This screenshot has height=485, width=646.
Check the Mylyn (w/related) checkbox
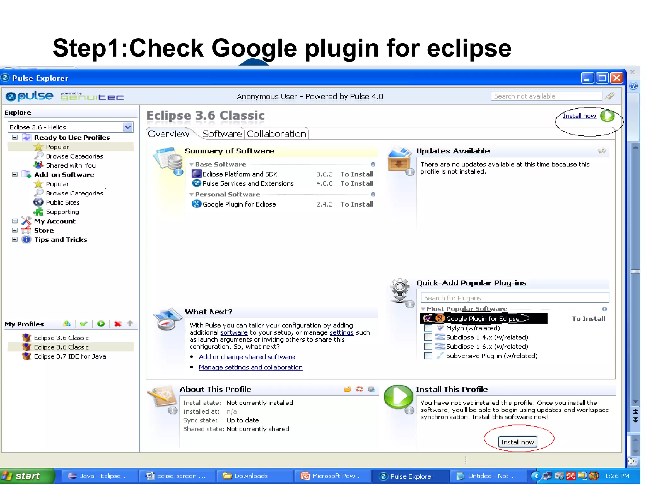[428, 328]
